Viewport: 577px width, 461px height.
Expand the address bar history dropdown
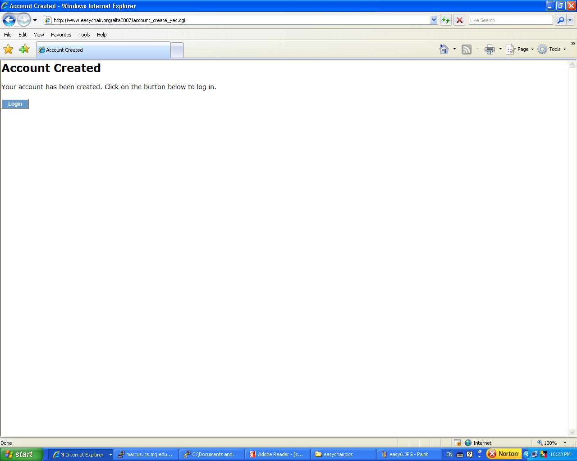click(434, 20)
